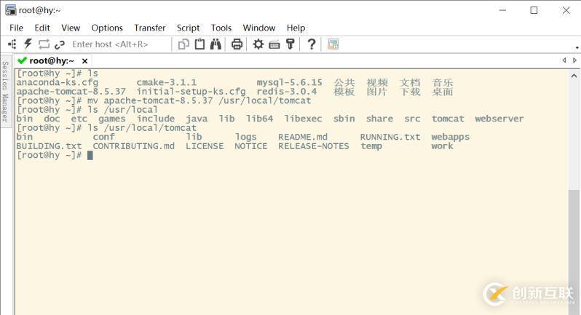This screenshot has width=581, height=315.
Task: Click the Enter host input field
Action: tap(120, 44)
